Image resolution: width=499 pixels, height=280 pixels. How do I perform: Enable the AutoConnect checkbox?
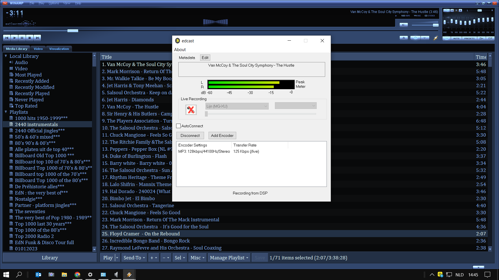pyautogui.click(x=178, y=126)
